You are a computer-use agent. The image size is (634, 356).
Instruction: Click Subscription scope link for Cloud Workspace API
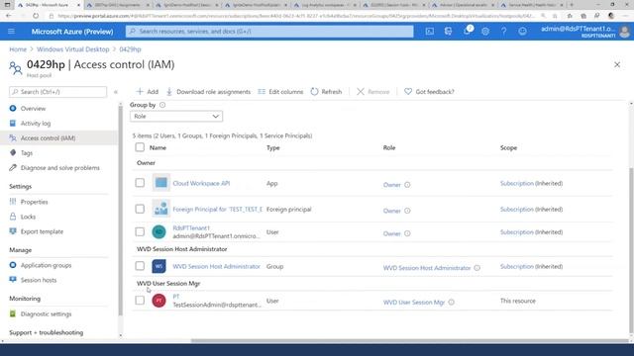coord(517,183)
